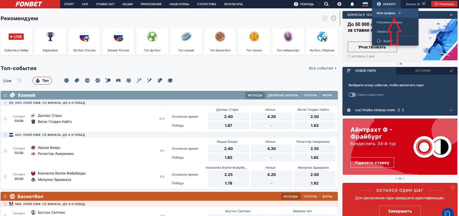
Task: Open Еврокубки trophy card
Action: [50, 42]
